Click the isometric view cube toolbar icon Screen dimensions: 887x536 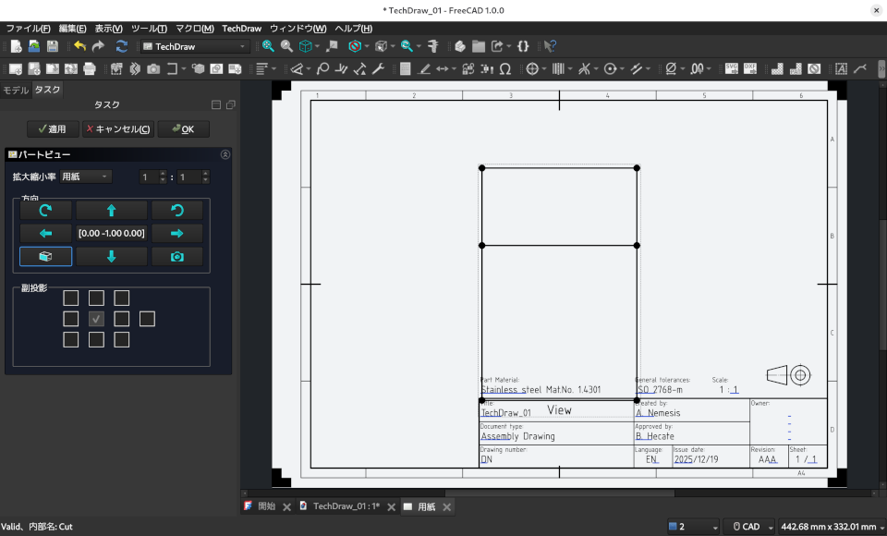coord(304,46)
